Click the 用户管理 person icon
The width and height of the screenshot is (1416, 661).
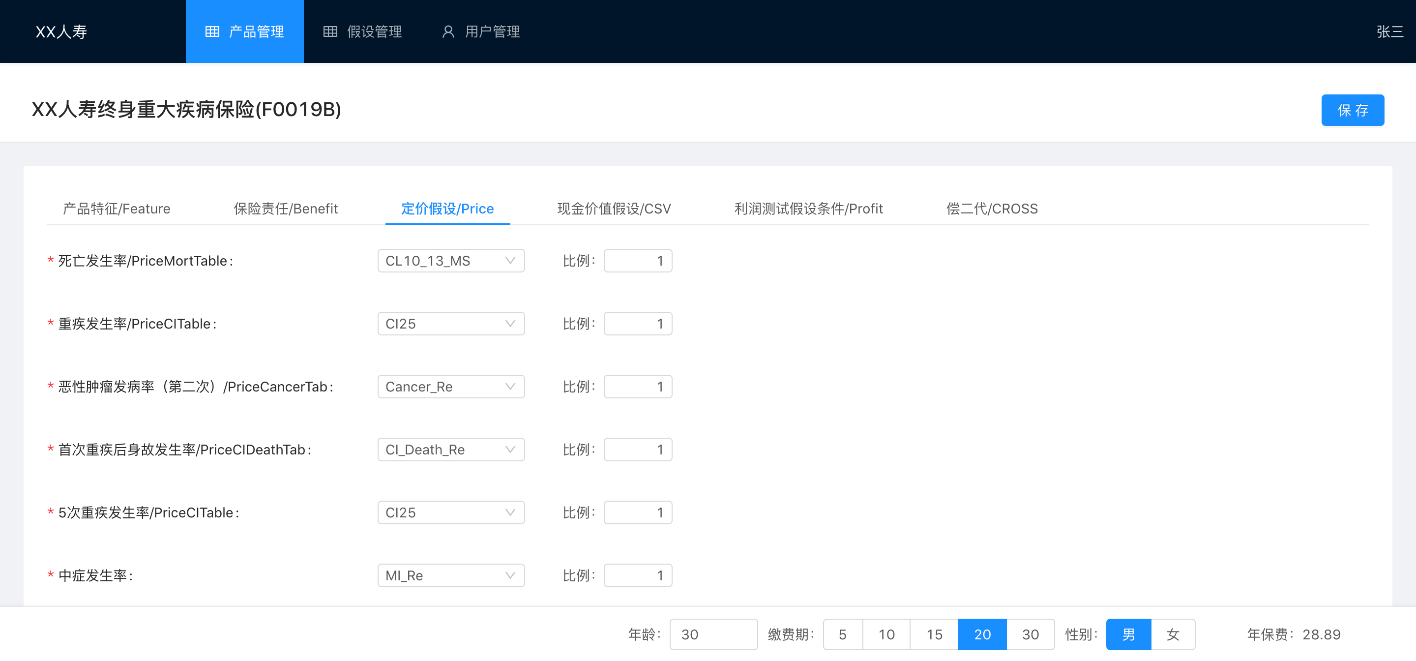pos(448,32)
